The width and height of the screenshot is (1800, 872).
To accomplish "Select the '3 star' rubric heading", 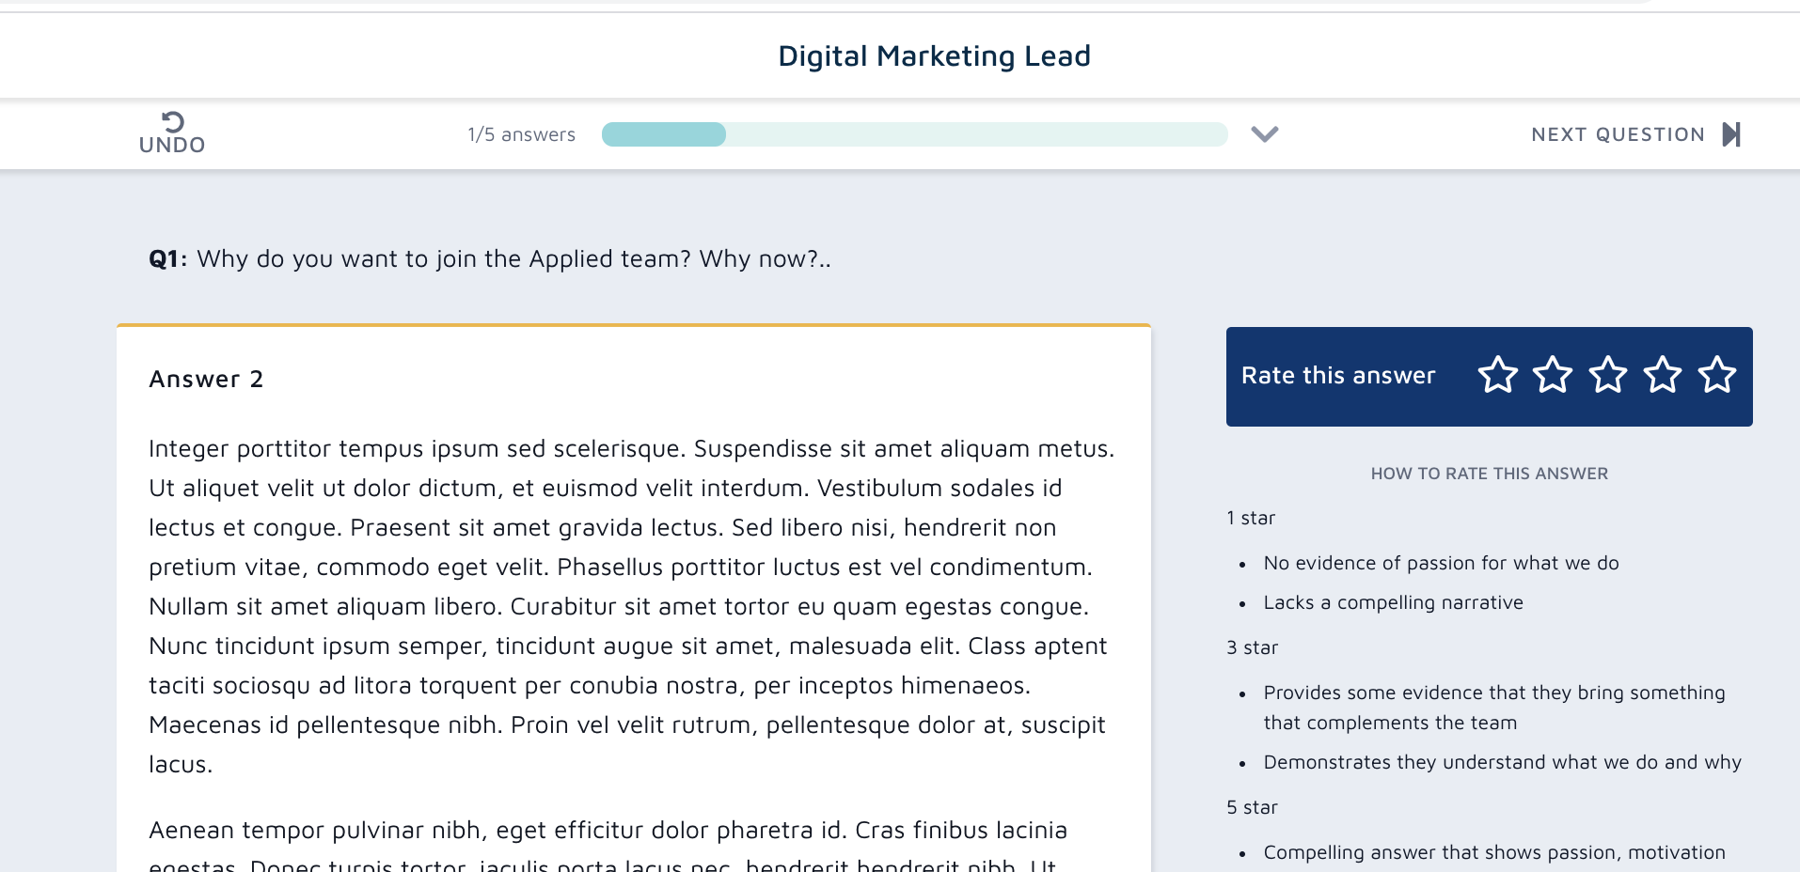I will [1252, 647].
